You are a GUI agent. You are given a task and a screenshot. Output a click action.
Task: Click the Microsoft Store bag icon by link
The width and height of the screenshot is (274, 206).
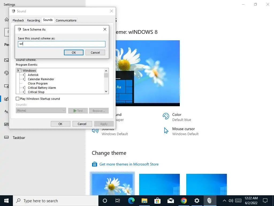tap(94, 164)
